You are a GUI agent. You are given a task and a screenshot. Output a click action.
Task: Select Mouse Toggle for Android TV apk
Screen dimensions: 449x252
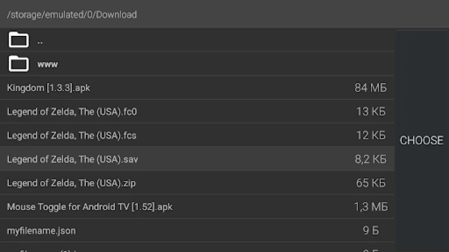pos(90,207)
